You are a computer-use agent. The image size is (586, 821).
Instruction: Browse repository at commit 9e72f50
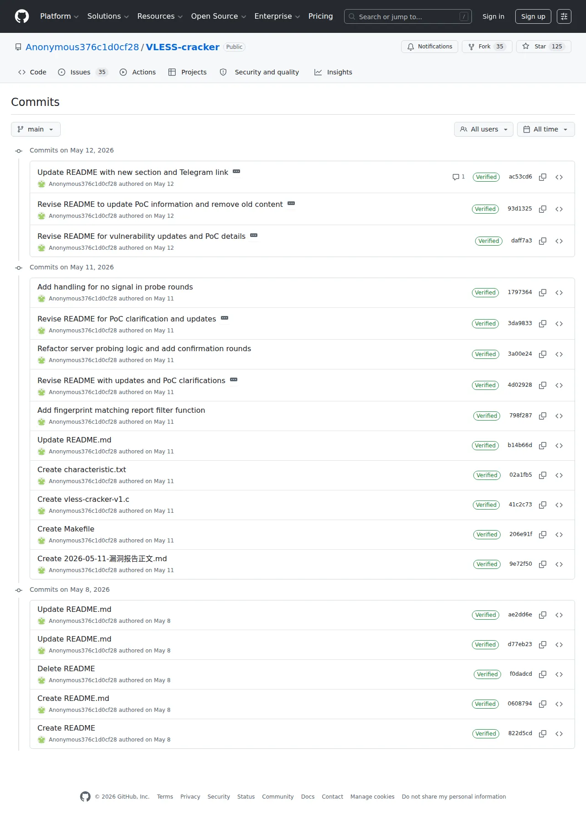tap(559, 564)
